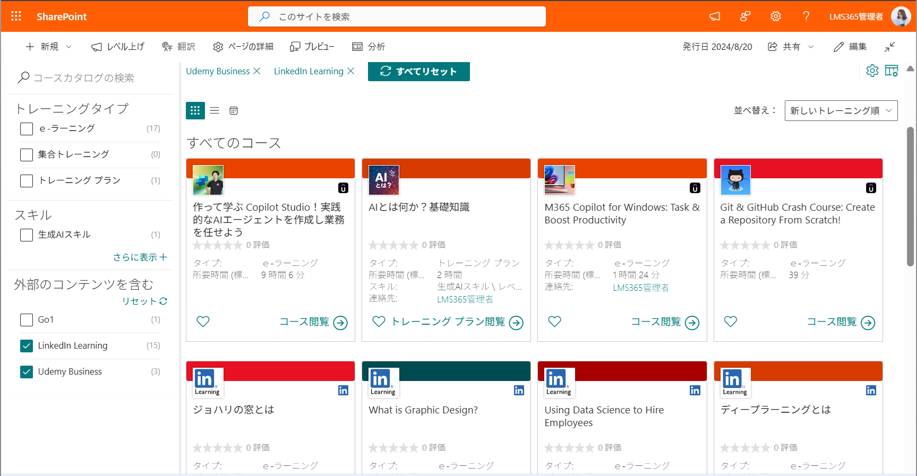Open the Git & GitHub course thumbnail

[735, 180]
